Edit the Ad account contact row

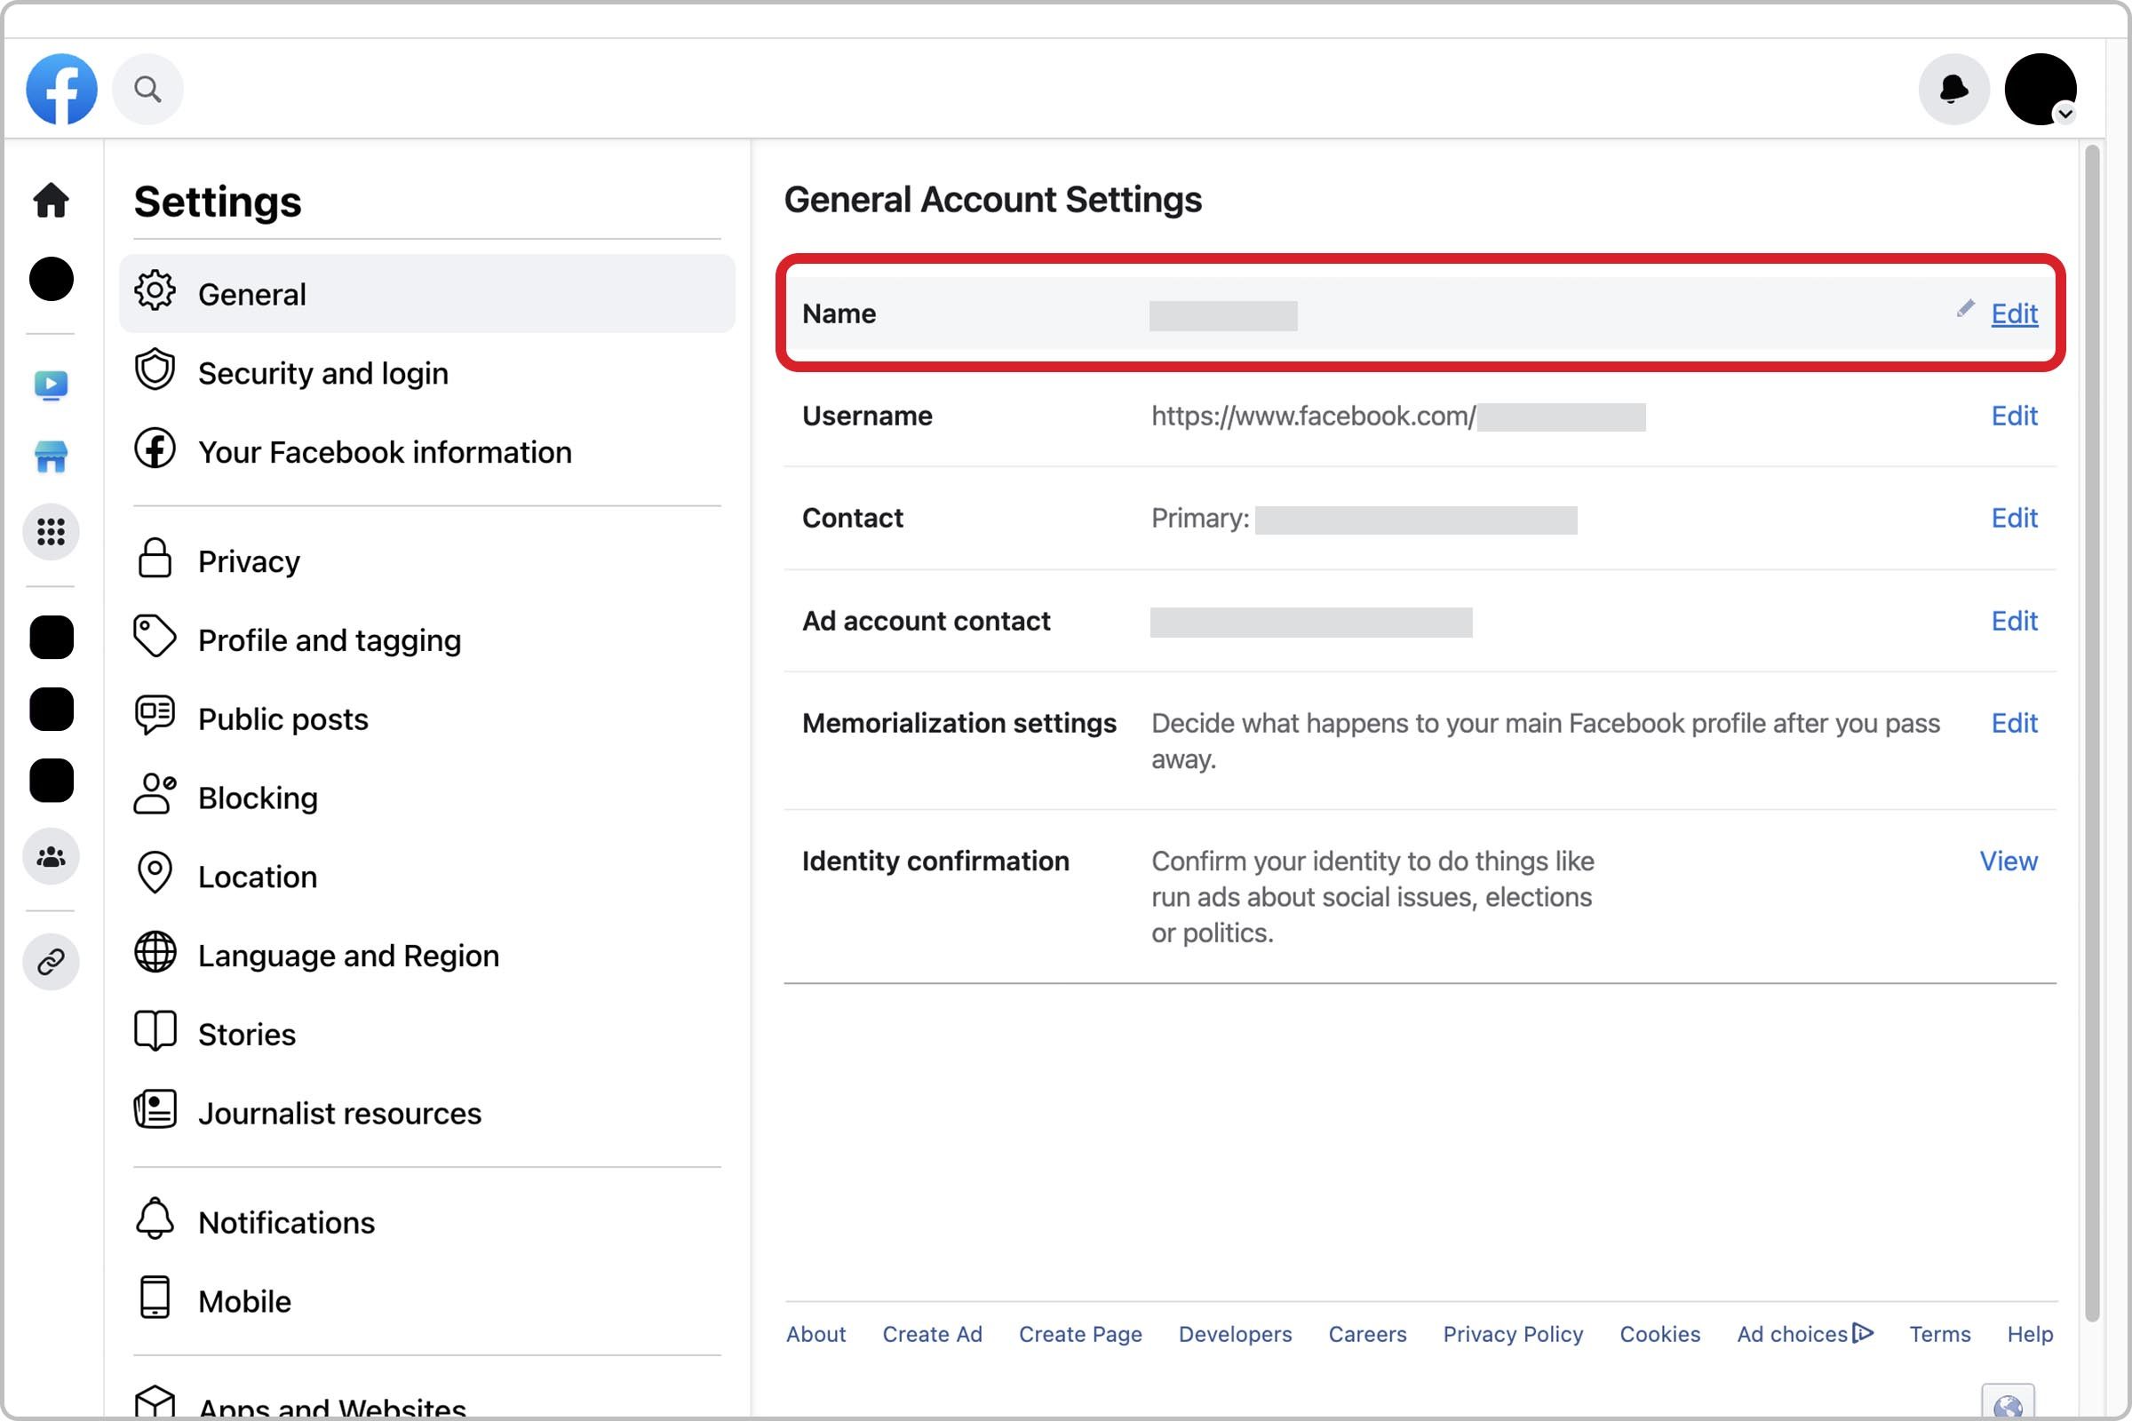pos(2014,622)
